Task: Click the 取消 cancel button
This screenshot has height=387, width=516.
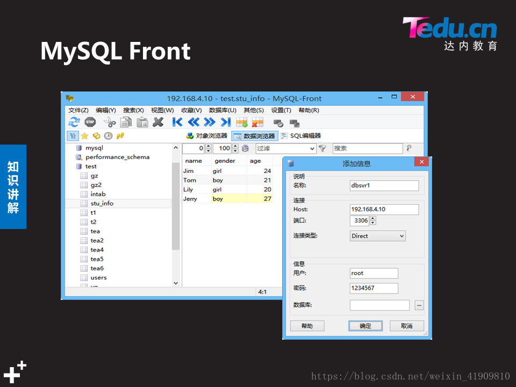Action: 407,326
